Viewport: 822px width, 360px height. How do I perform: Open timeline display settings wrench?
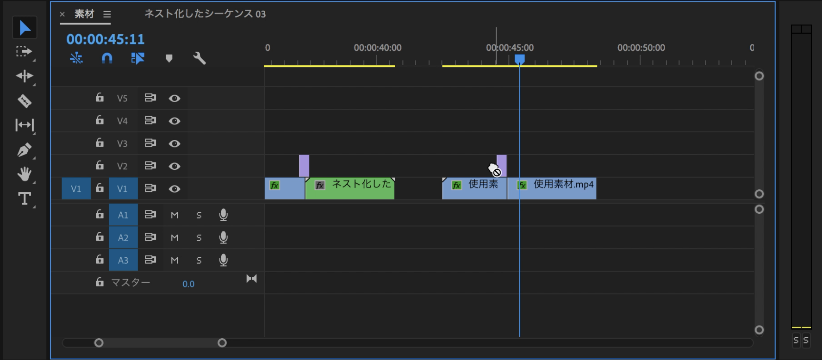tap(199, 58)
